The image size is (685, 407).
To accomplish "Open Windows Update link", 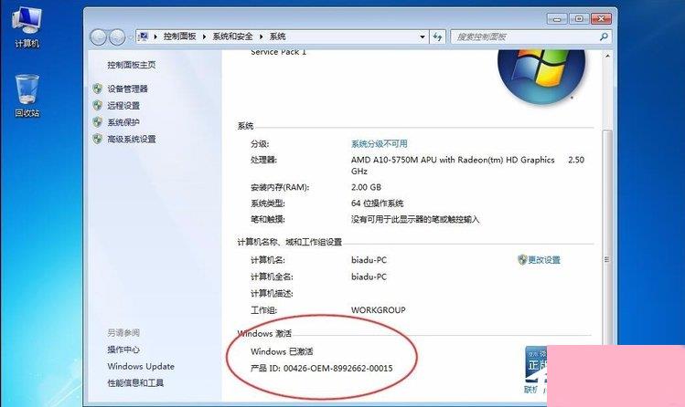I will coord(141,367).
